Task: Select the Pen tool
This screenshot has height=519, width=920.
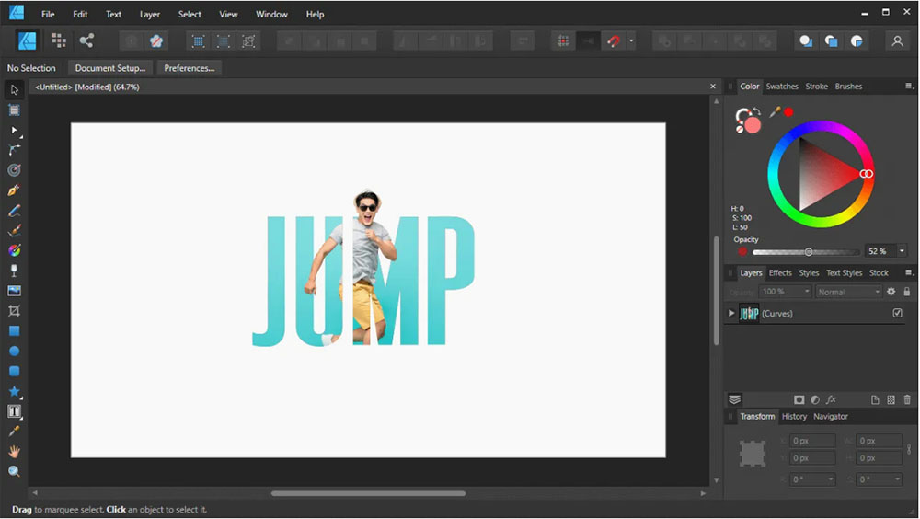Action: [x=14, y=190]
